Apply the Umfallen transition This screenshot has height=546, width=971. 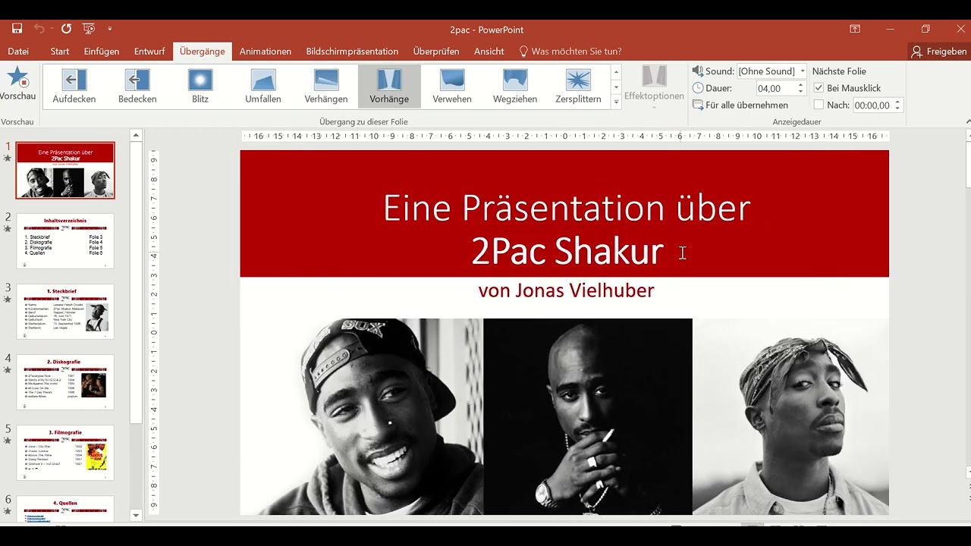263,86
